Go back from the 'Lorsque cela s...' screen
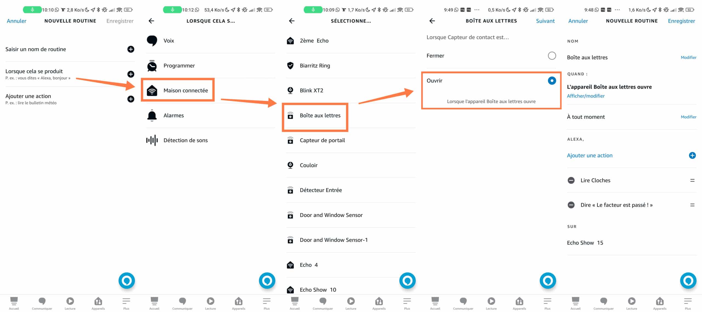This screenshot has height=312, width=702. pyautogui.click(x=151, y=21)
